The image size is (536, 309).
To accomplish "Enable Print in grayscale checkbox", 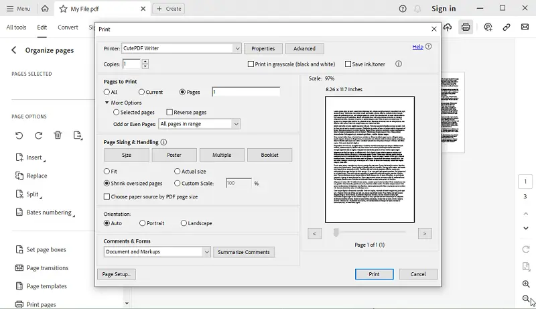I will pos(251,64).
